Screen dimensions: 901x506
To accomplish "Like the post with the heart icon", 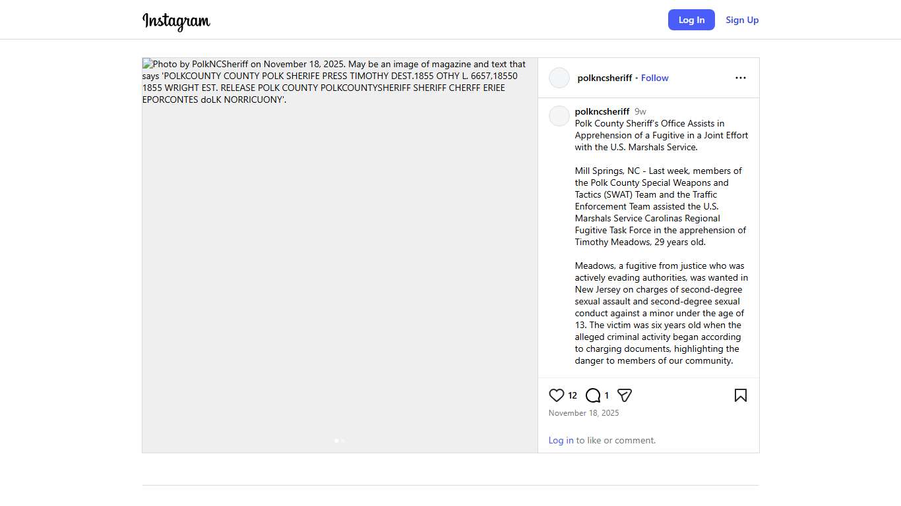I will (557, 395).
